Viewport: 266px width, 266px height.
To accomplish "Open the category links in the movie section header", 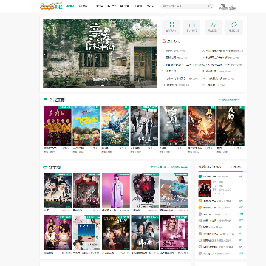I will [x=169, y=167].
